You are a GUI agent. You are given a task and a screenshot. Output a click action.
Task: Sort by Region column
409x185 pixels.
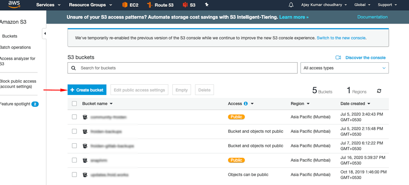(300, 104)
